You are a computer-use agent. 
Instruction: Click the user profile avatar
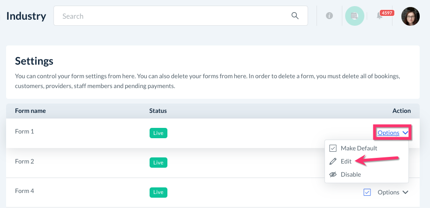[x=410, y=16]
